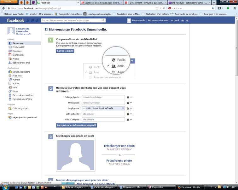This screenshot has height=190, width=238.
Task: Click the Ville d'origine field
Action: [x=103, y=120]
